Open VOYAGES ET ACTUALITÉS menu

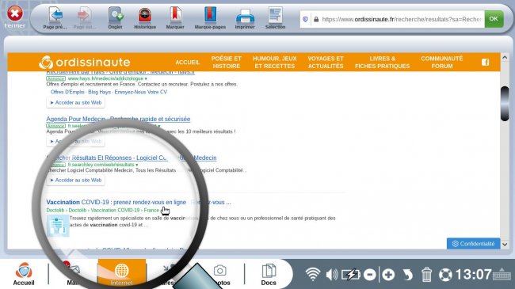(x=326, y=62)
